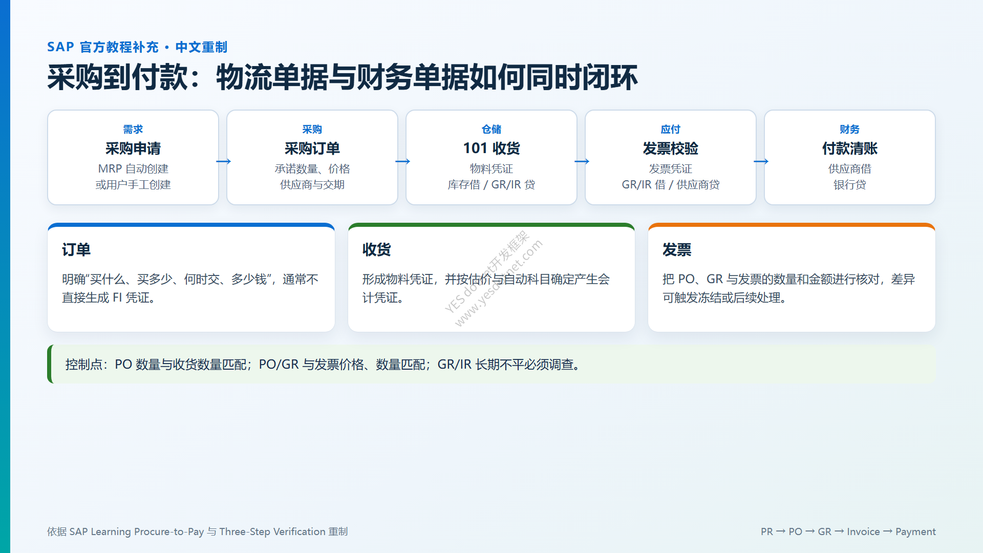The width and height of the screenshot is (983, 553).
Task: Click the 订单 card heading
Action: (76, 249)
